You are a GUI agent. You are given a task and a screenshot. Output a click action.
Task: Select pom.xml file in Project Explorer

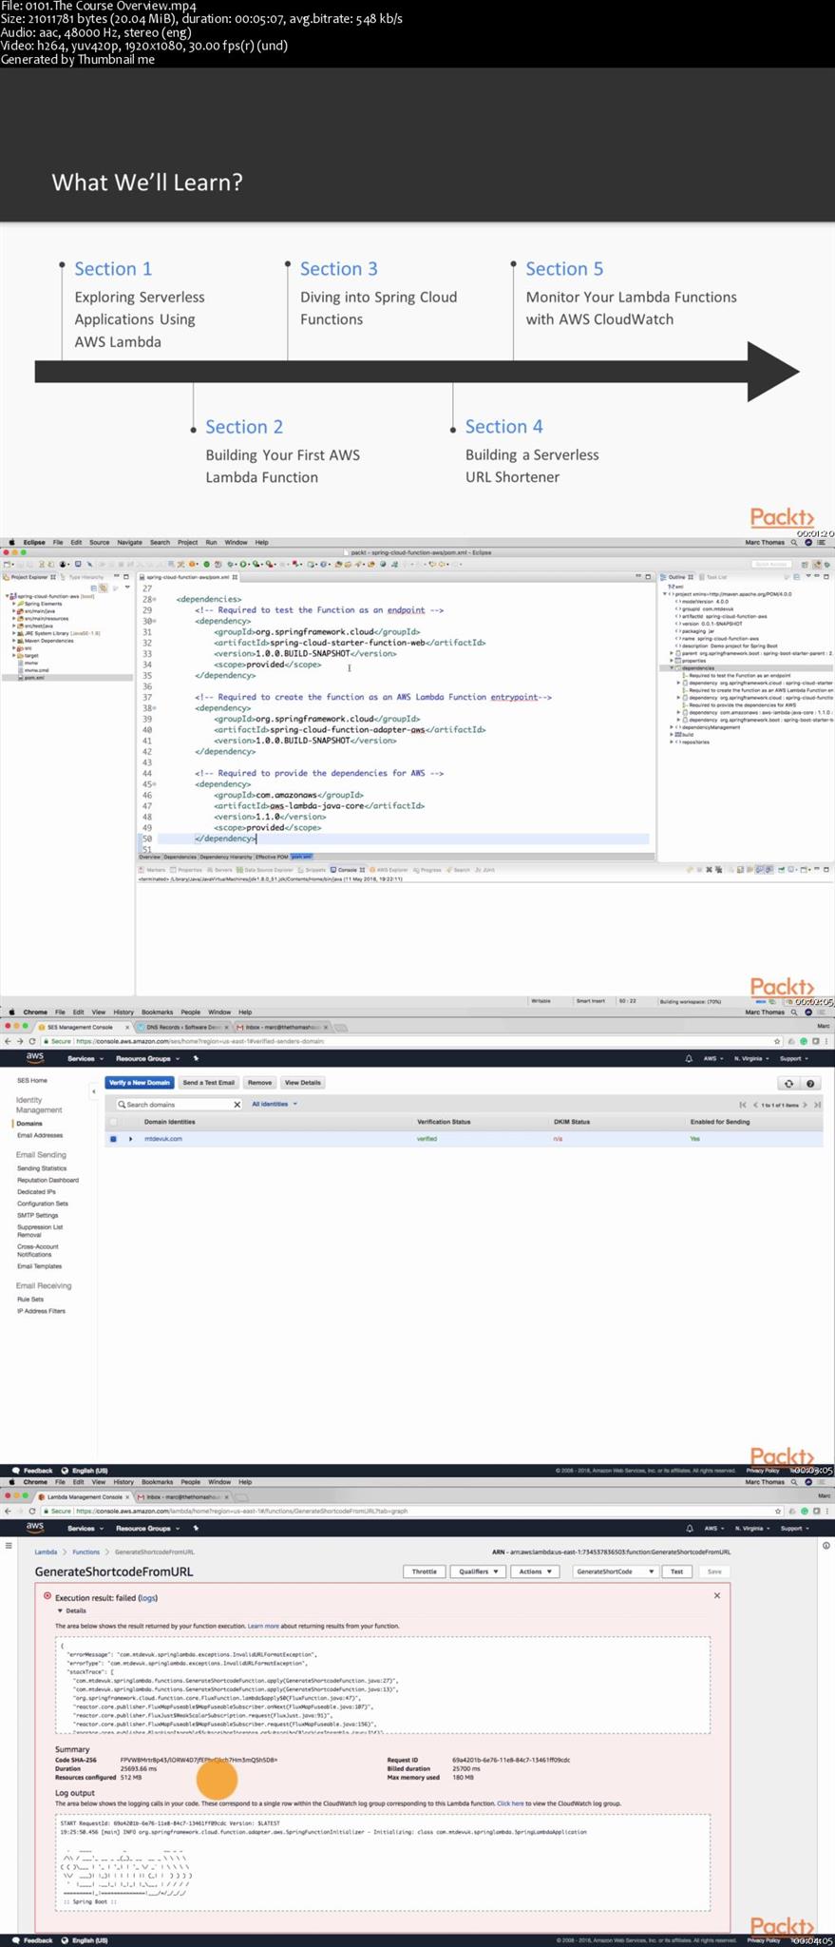34,678
